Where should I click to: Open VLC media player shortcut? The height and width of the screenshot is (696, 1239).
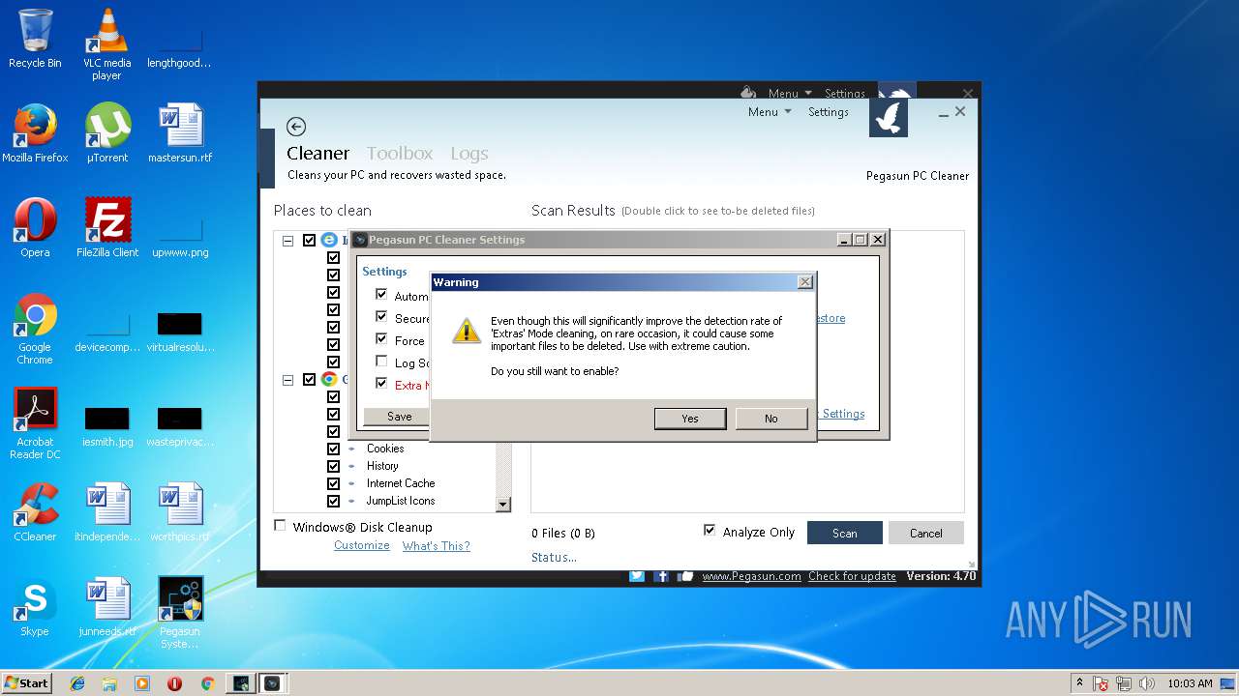106,44
